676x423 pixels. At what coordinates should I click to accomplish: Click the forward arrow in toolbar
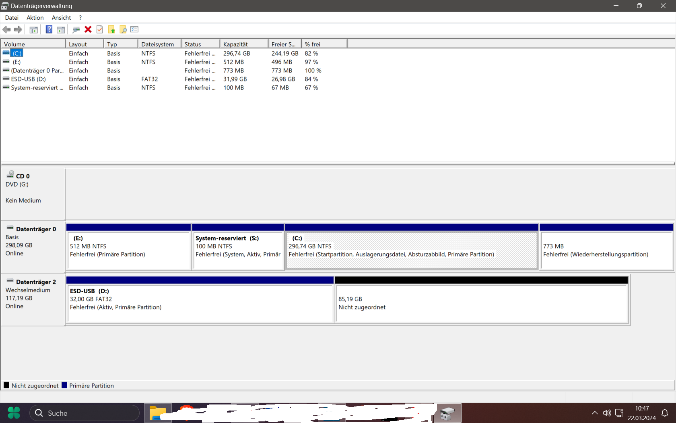18,29
